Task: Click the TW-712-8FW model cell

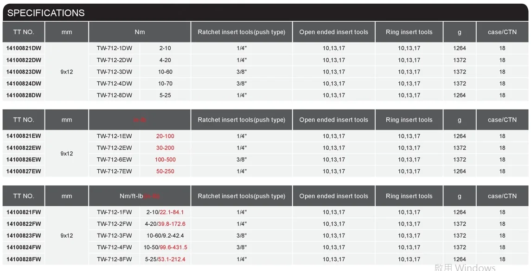Action: (x=114, y=259)
